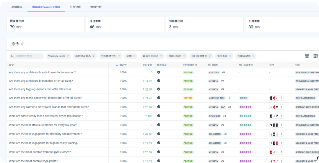Viewport: 319px width, 163px height.
Task: Click the 最近提及 column header
Action: click(162, 65)
